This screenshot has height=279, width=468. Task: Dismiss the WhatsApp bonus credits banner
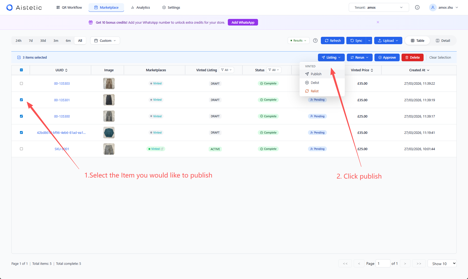(378, 22)
